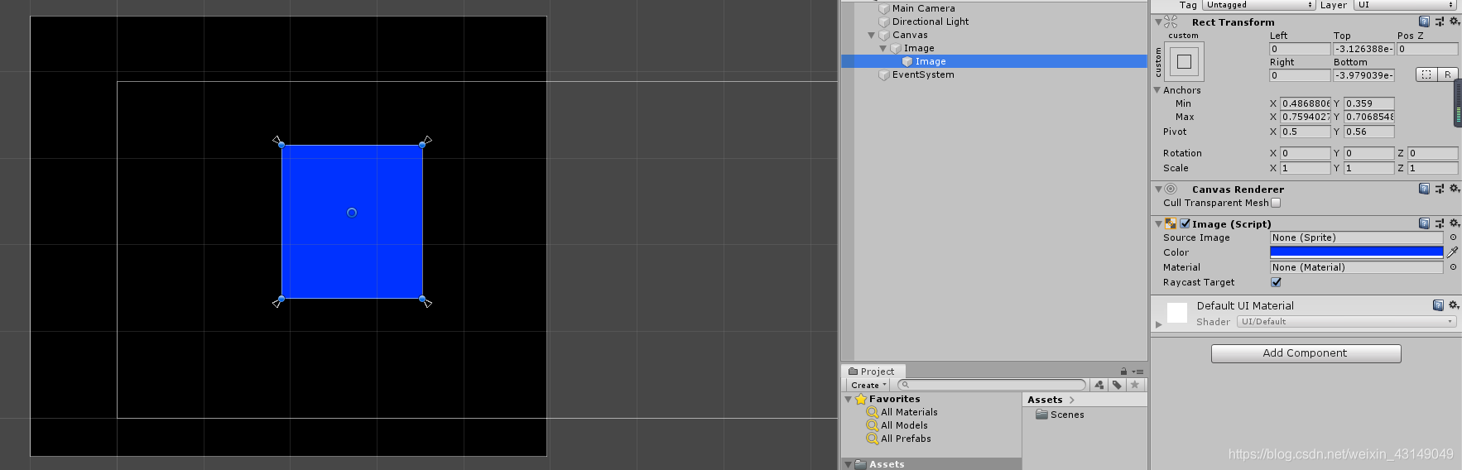Search by type icon in Project toolbar
The height and width of the screenshot is (470, 1462).
(1099, 385)
